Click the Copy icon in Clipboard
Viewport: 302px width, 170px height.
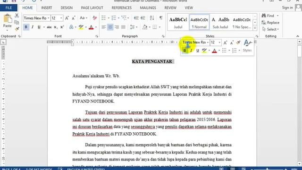[17, 22]
